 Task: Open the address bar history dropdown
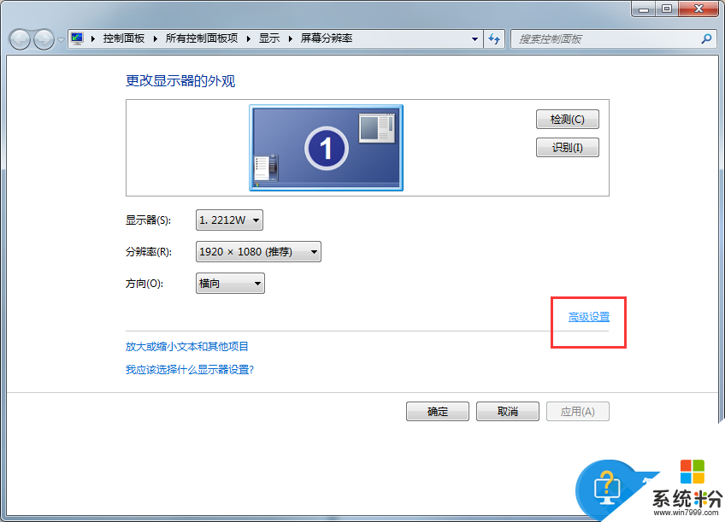click(474, 39)
